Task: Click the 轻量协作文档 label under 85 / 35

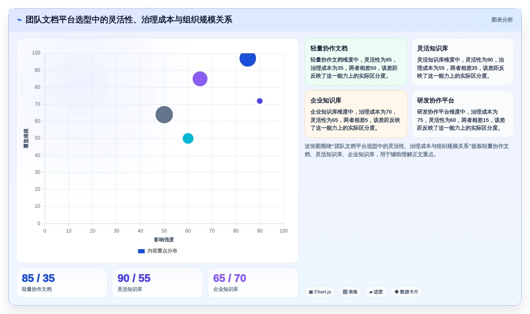Action: (37, 289)
